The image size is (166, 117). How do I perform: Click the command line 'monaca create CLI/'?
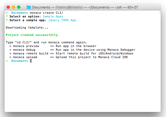46,13
